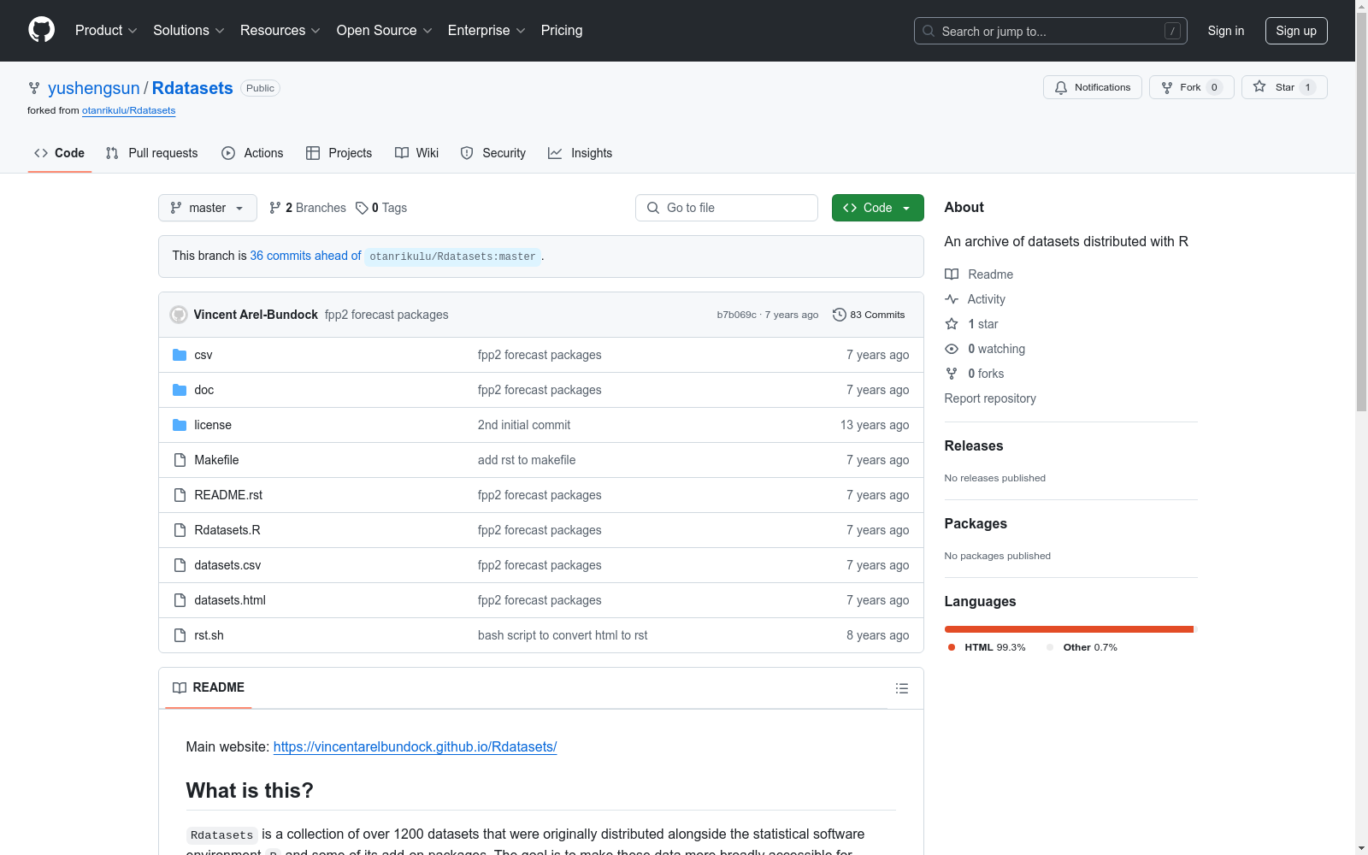Select the README tab header
The height and width of the screenshot is (855, 1368).
(208, 687)
